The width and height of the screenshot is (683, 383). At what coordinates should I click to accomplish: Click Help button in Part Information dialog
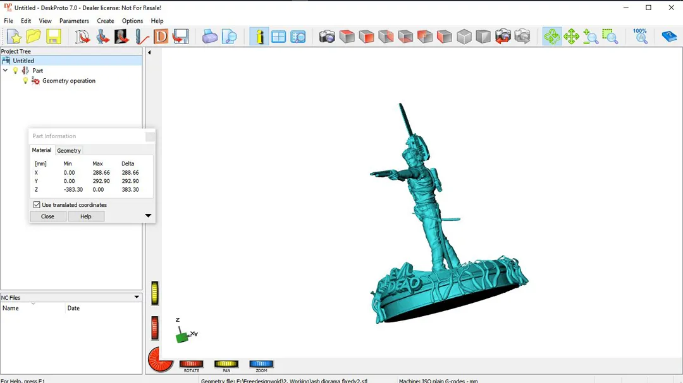coord(86,216)
